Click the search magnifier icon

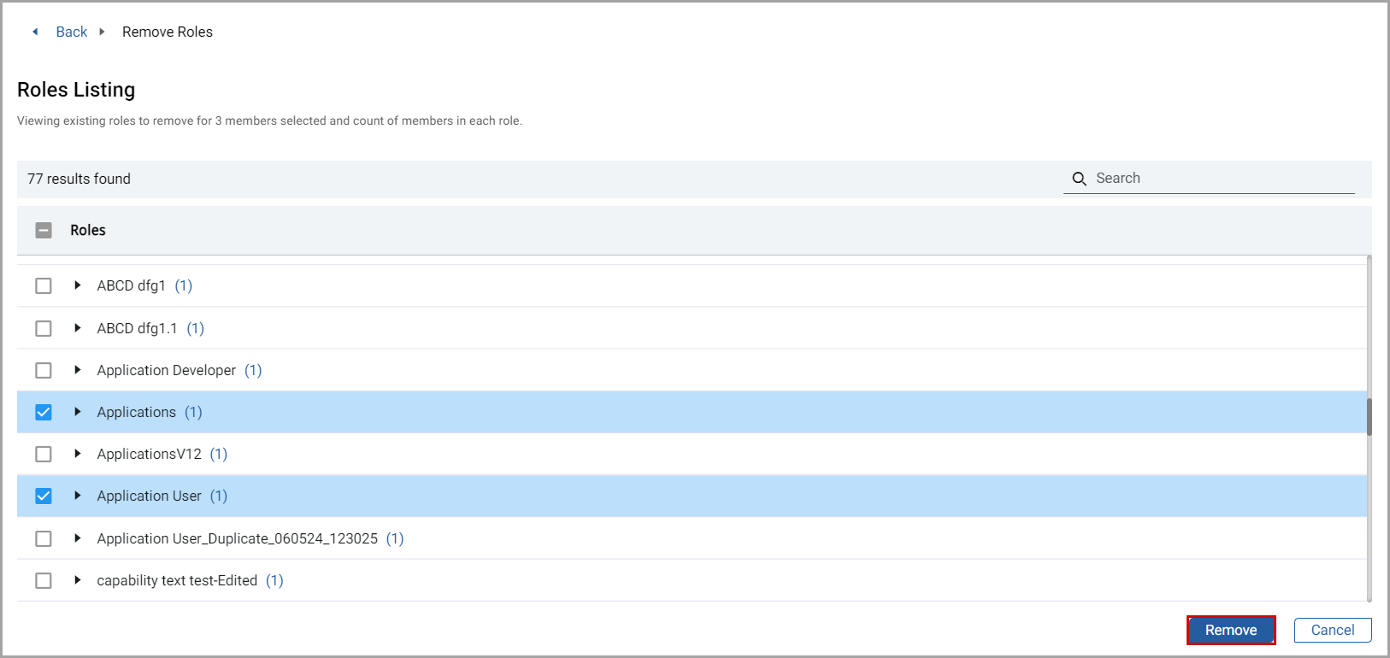point(1079,179)
